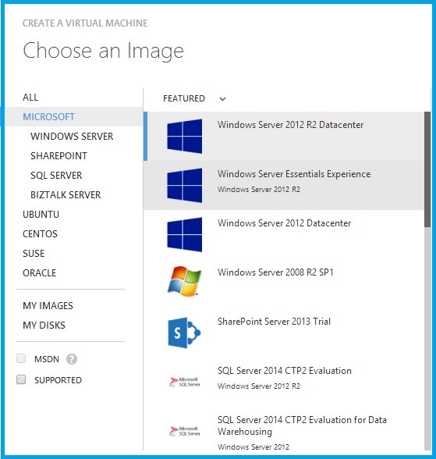Choose Windows Server 2012 Datacenter title
Viewport: 436px width, 459px height.
click(284, 223)
